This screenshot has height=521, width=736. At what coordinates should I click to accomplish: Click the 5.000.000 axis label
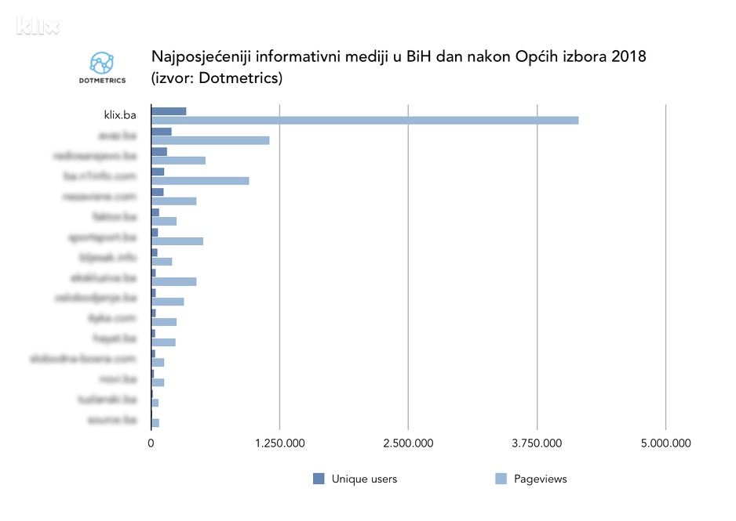click(x=666, y=443)
